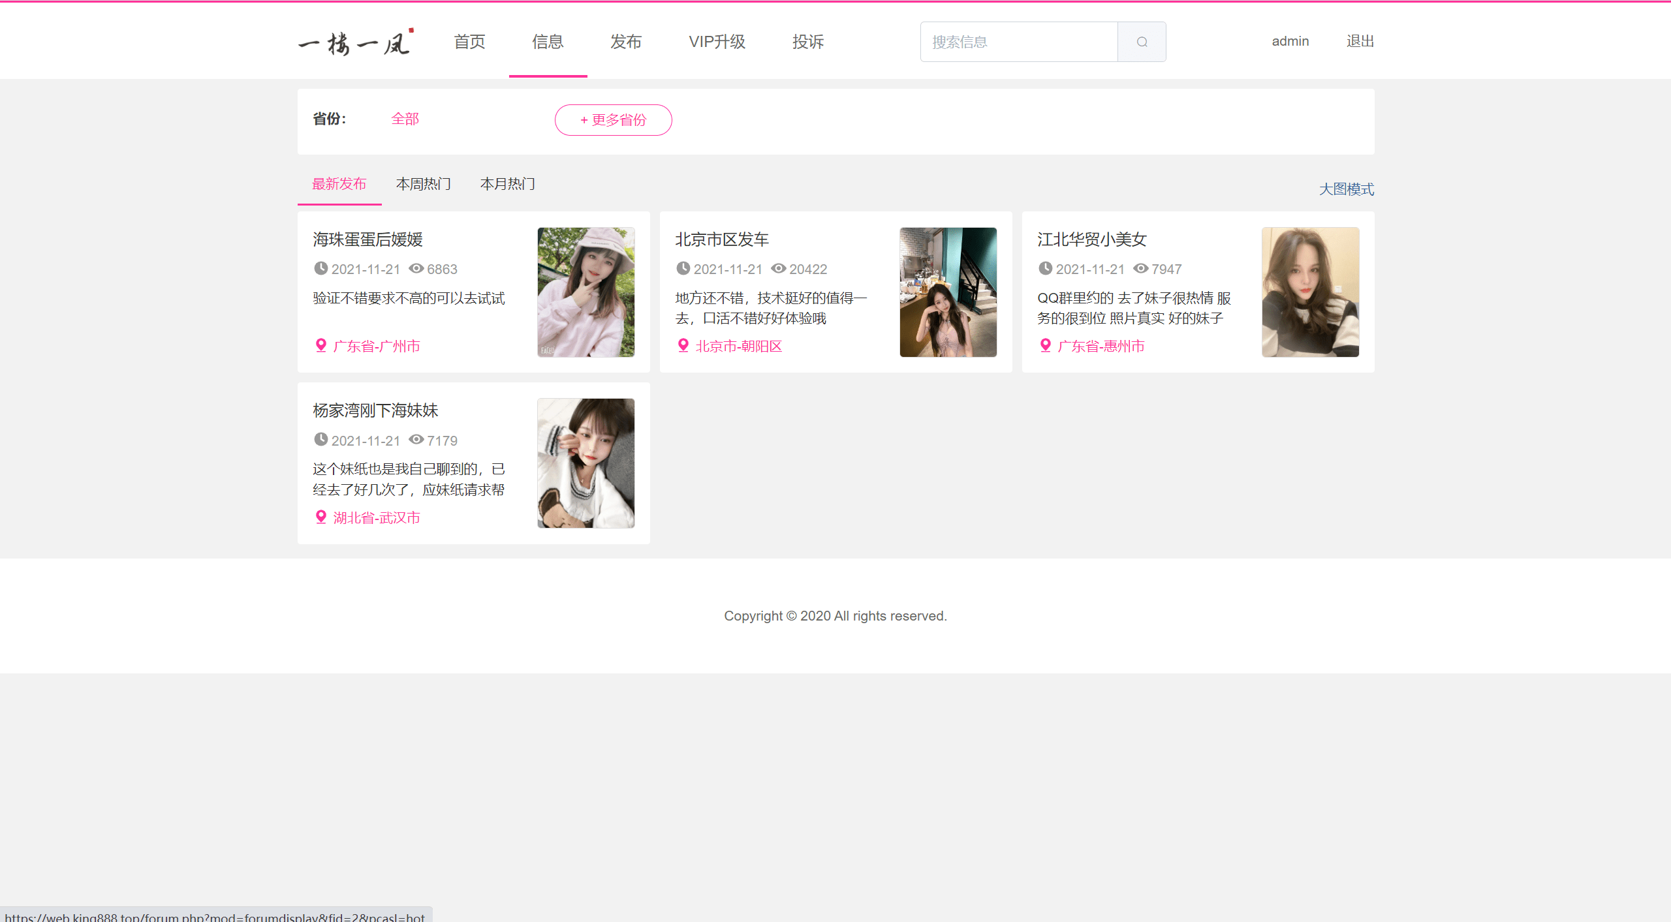The image size is (1671, 922).
Task: Click the view-count eye icon beside 20422
Action: point(778,269)
